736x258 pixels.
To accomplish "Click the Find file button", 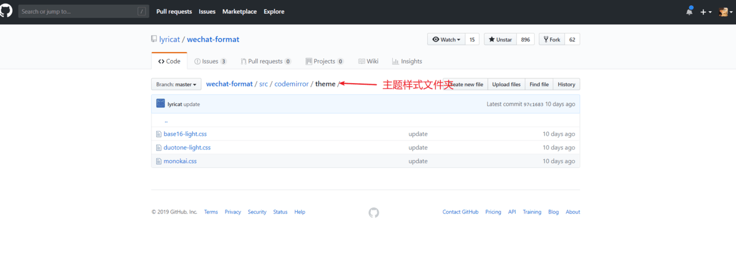I will [539, 84].
